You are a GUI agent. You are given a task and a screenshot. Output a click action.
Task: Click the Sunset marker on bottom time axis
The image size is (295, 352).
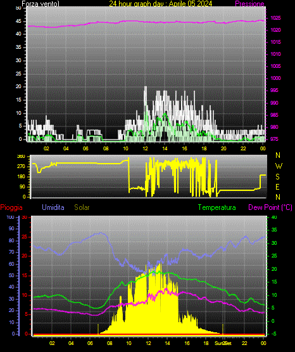point(223,343)
